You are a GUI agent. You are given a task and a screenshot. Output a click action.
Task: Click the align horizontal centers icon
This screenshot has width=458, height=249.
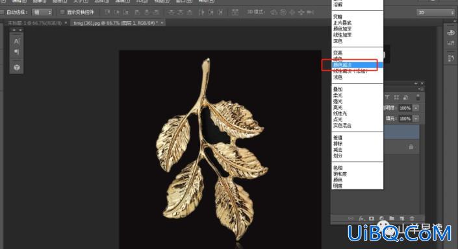tap(147, 12)
